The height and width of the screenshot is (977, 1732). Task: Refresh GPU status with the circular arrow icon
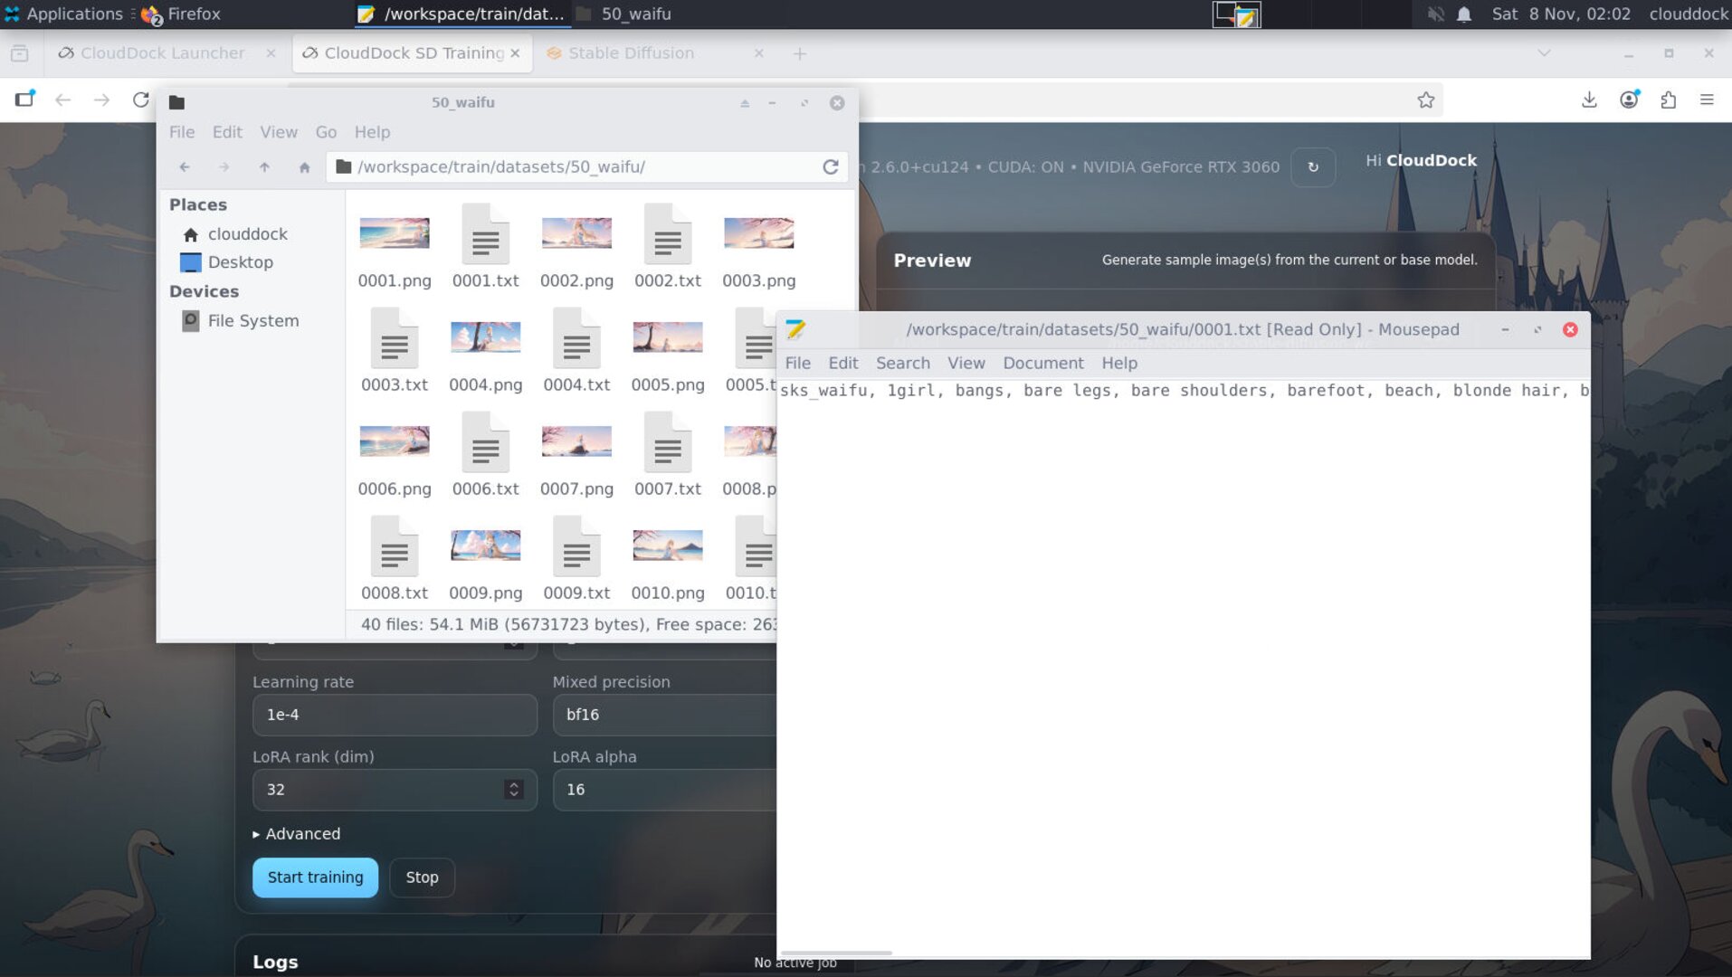click(x=1313, y=167)
